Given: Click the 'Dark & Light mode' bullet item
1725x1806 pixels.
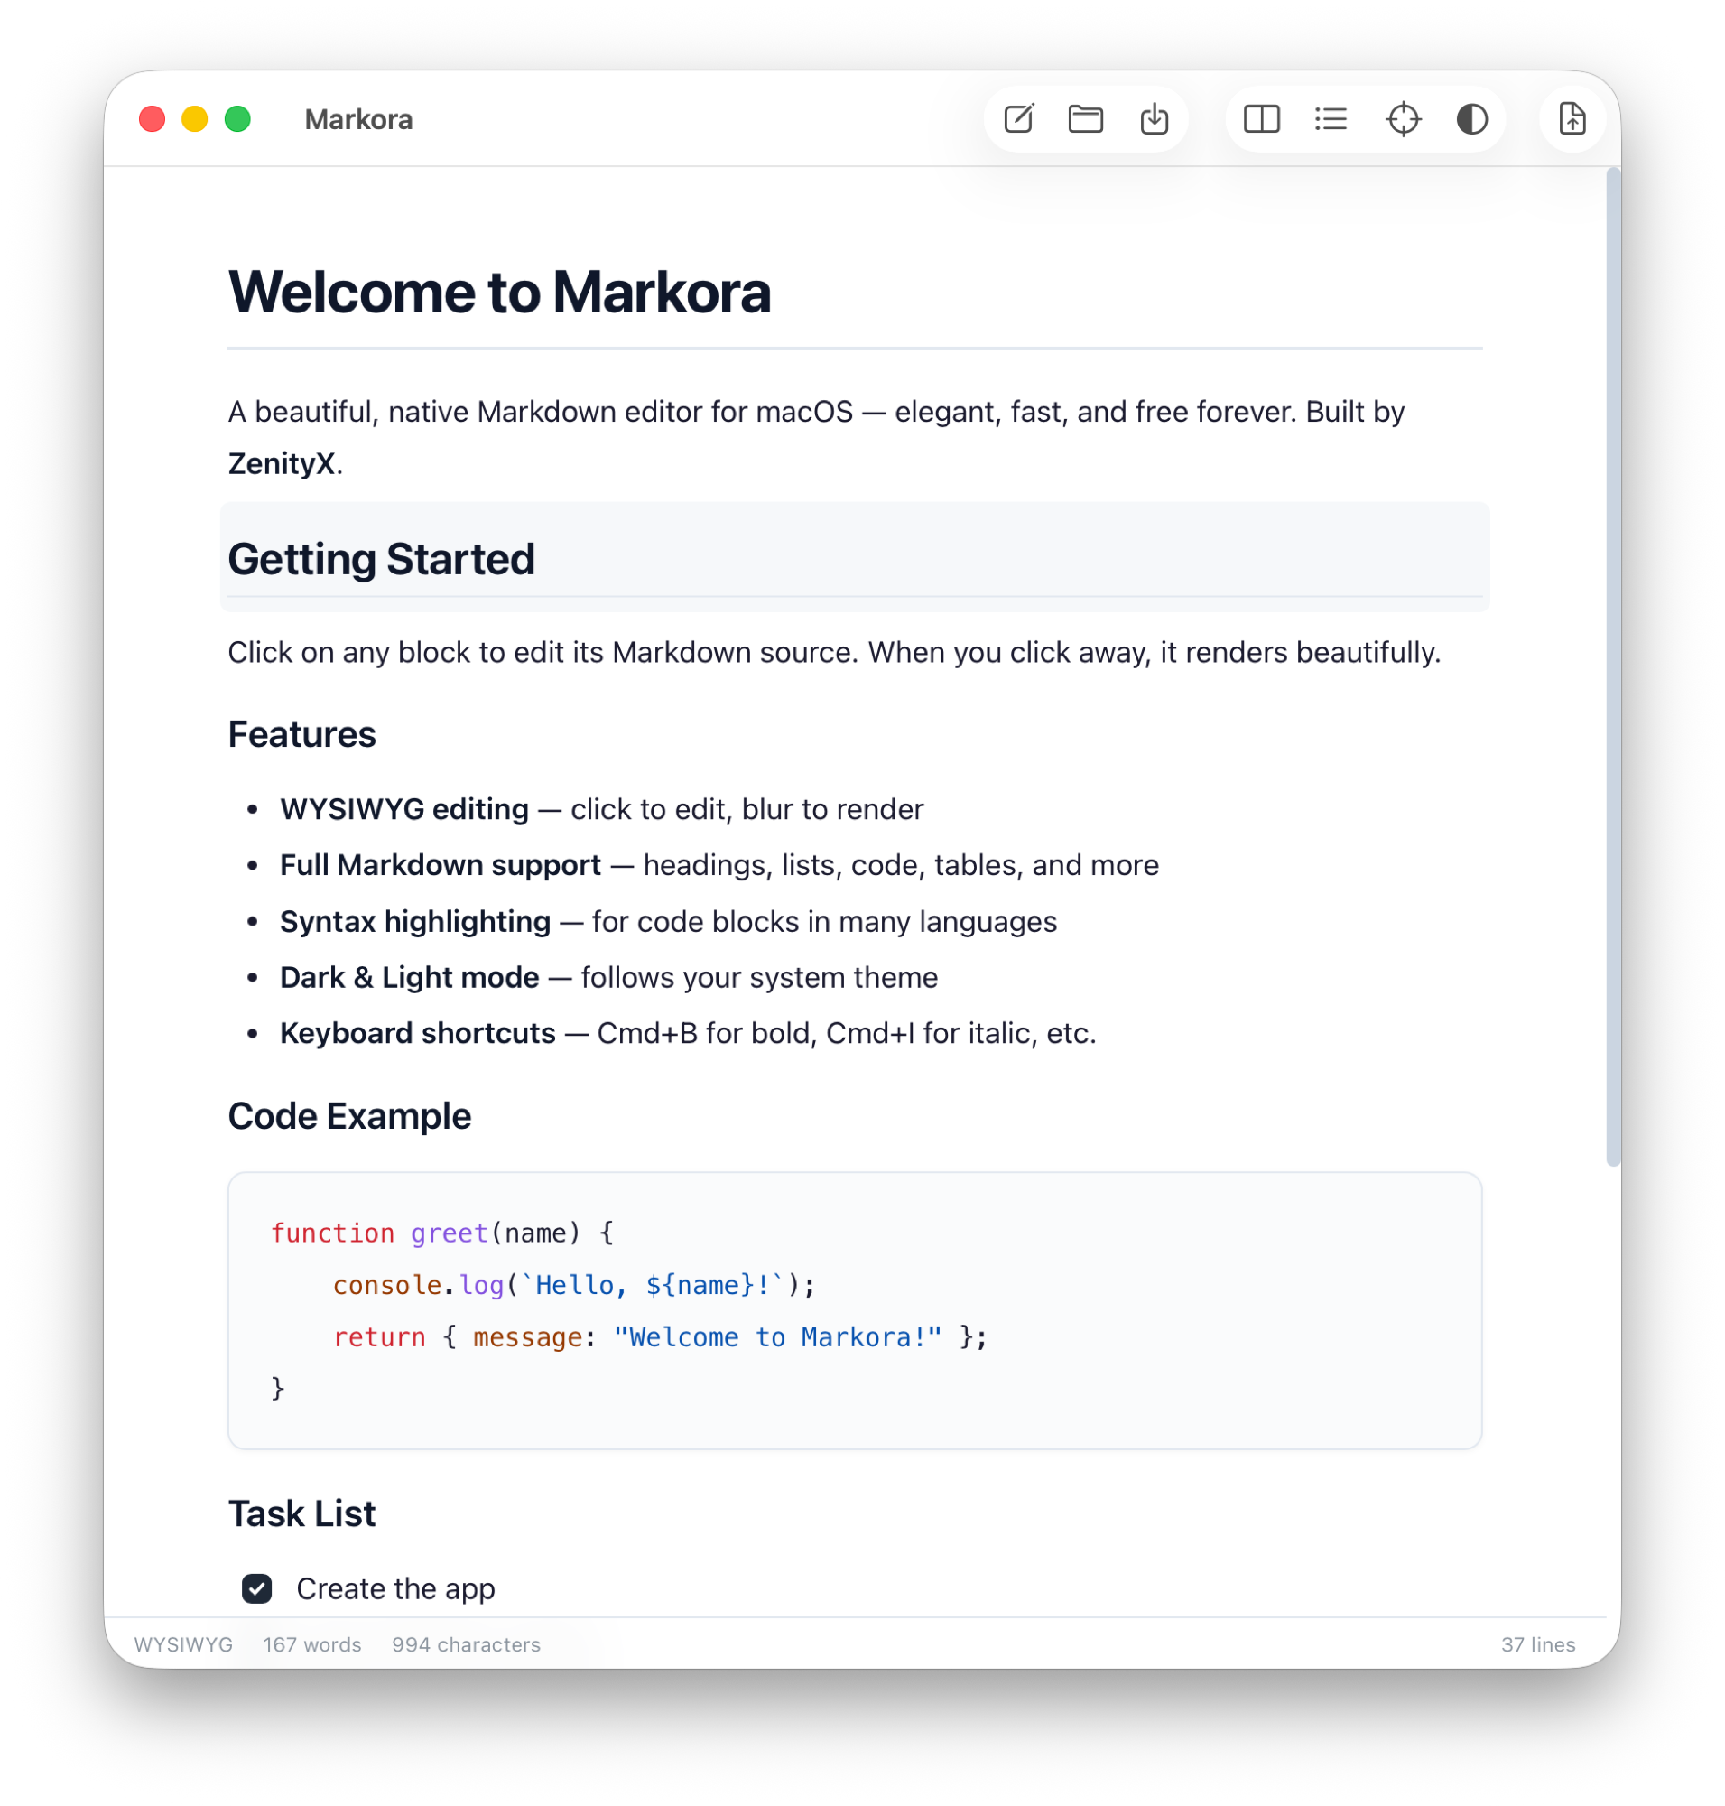Looking at the screenshot, I should click(608, 978).
